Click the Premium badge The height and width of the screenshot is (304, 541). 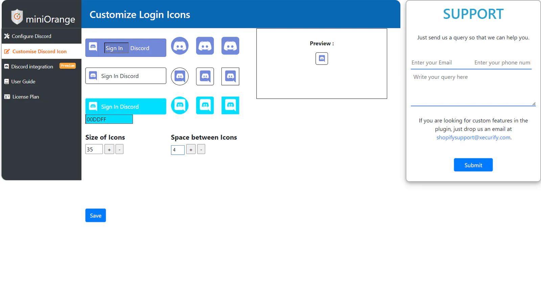tap(68, 66)
